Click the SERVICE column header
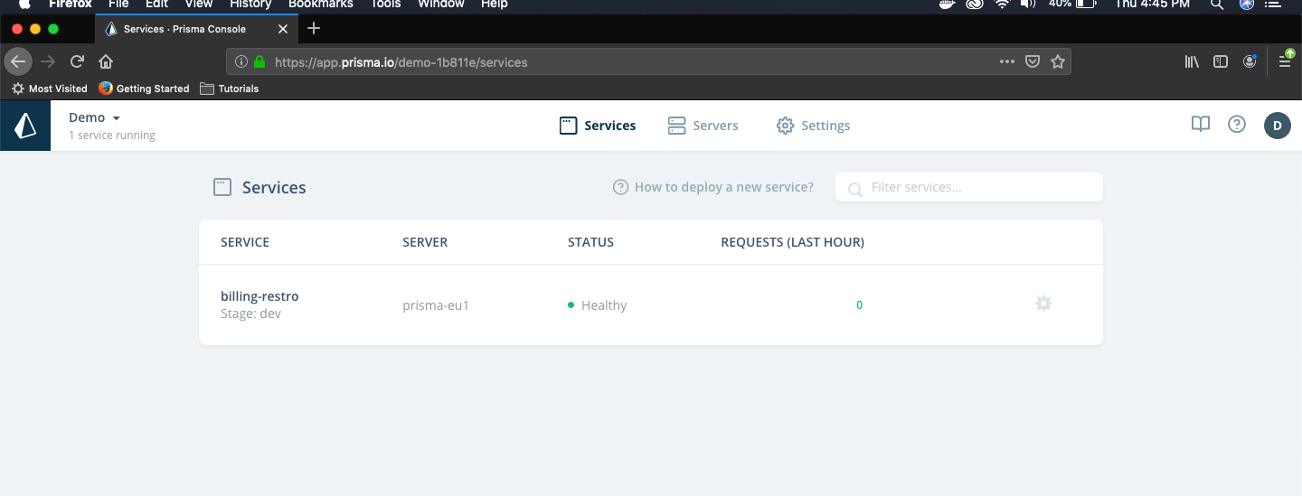Viewport: 1302px width, 496px height. pyautogui.click(x=245, y=242)
